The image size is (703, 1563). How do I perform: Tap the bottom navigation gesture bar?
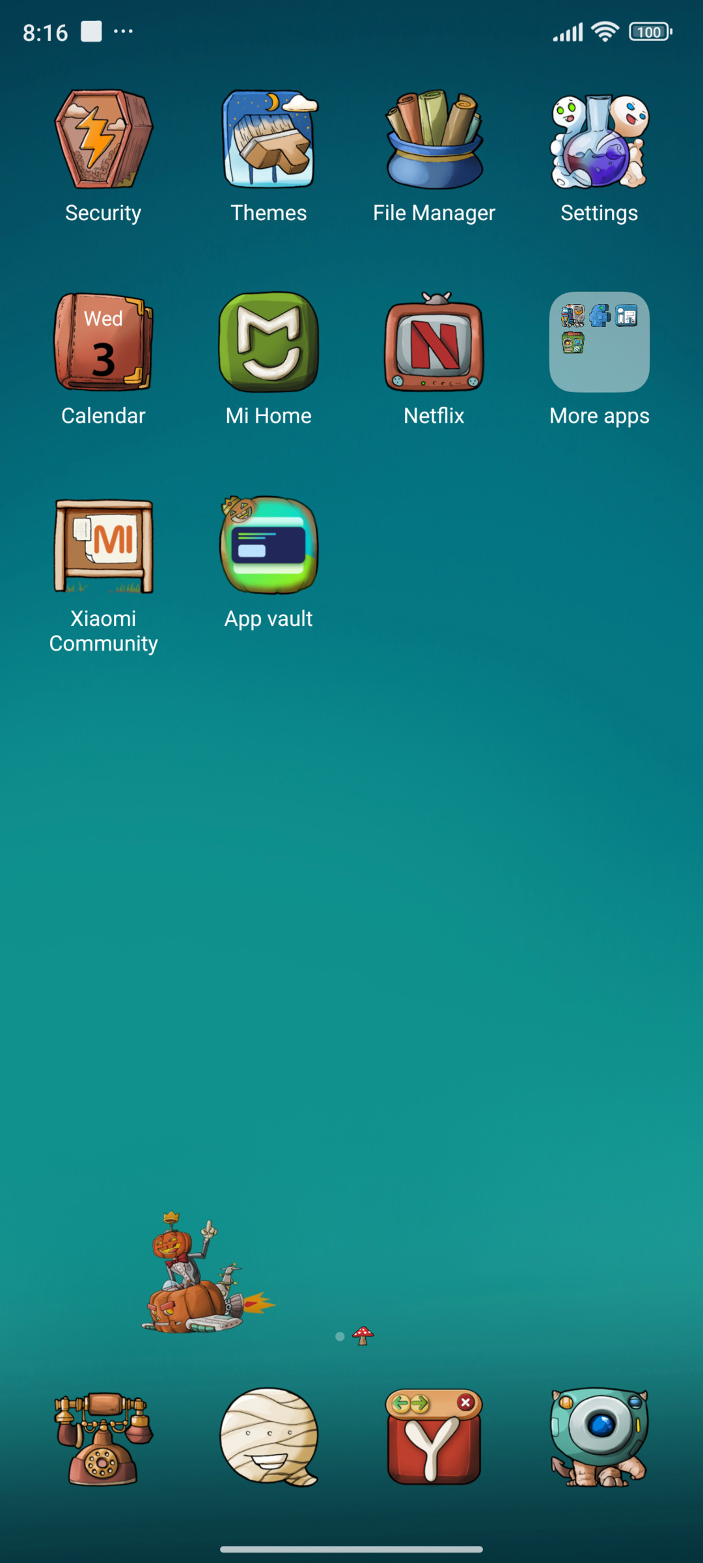click(x=351, y=1549)
